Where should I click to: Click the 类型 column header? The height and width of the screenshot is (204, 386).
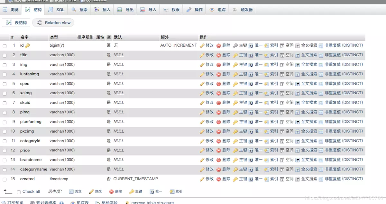click(54, 37)
